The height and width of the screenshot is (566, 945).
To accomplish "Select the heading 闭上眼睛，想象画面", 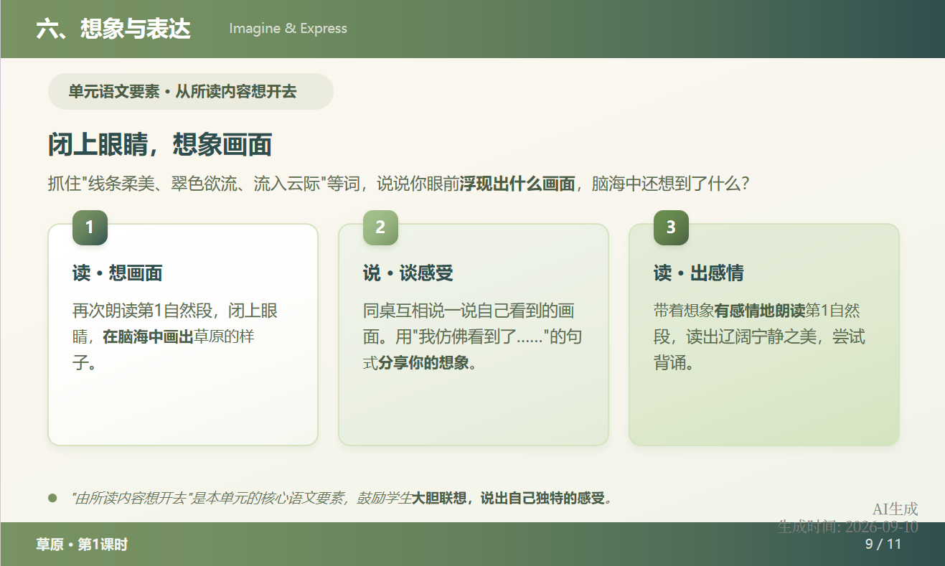I will point(159,145).
